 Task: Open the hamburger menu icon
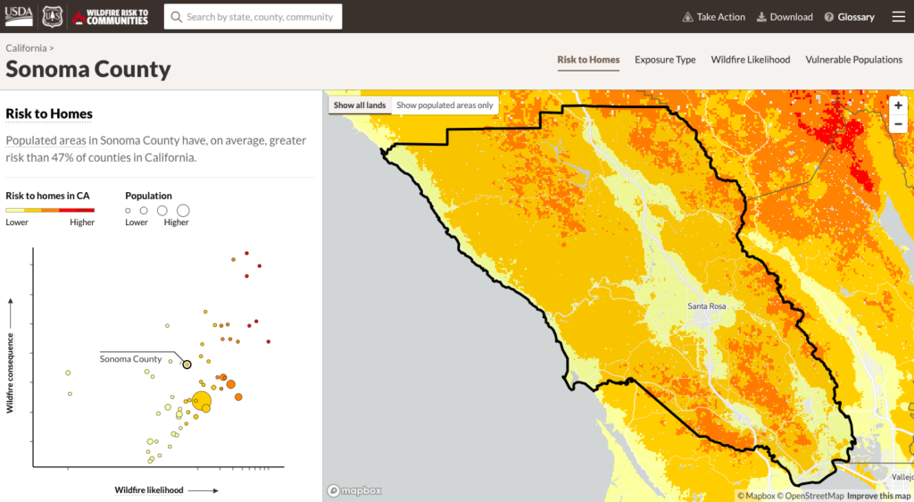(898, 17)
